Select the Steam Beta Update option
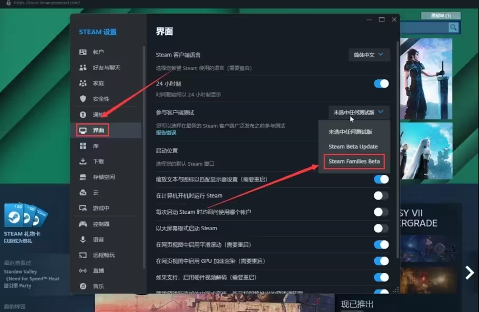Viewport: 479px width, 312px height. [354, 147]
